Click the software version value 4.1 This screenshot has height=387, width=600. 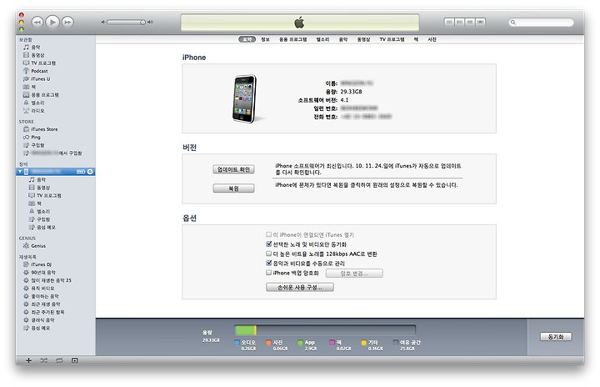tap(344, 100)
